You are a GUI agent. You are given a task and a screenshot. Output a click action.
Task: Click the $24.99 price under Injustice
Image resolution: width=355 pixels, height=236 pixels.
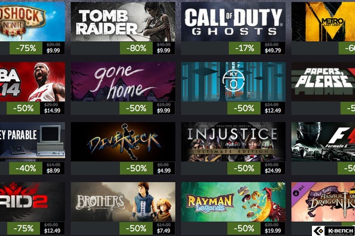click(x=273, y=171)
